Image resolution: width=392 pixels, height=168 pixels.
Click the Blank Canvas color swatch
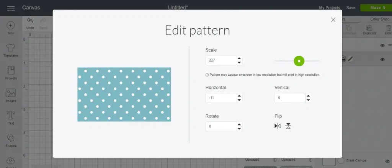[341, 160]
